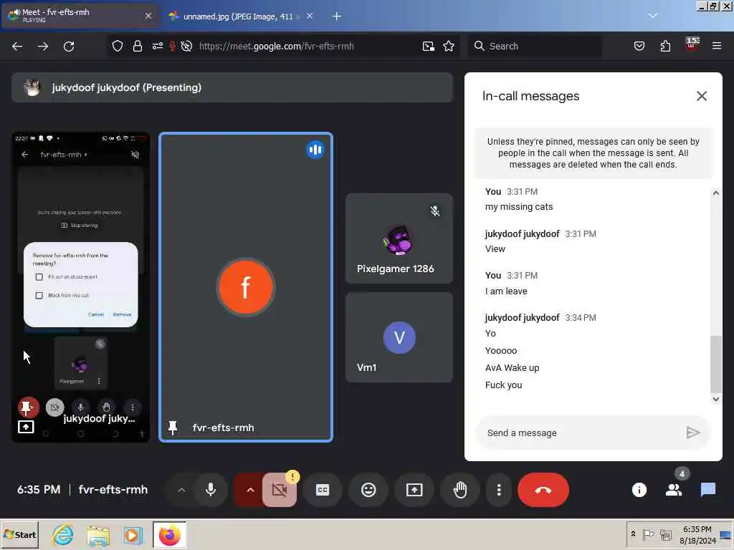Raise hand using the hand icon
The height and width of the screenshot is (550, 734).
coord(460,490)
